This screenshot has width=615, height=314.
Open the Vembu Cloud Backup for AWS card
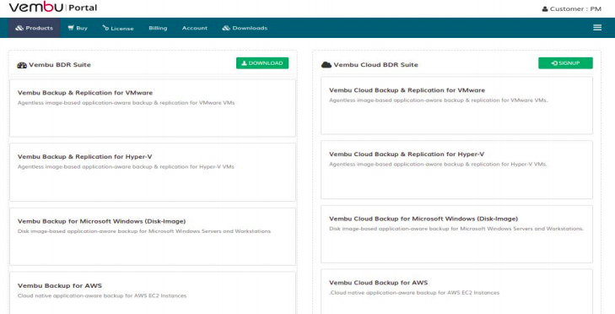coord(457,291)
